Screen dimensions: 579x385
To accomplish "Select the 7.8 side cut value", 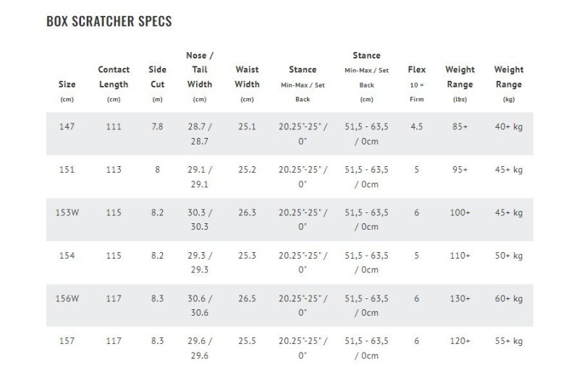I will pyautogui.click(x=157, y=126).
